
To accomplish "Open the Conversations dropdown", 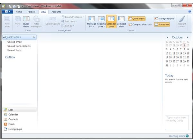I will 53,22.
